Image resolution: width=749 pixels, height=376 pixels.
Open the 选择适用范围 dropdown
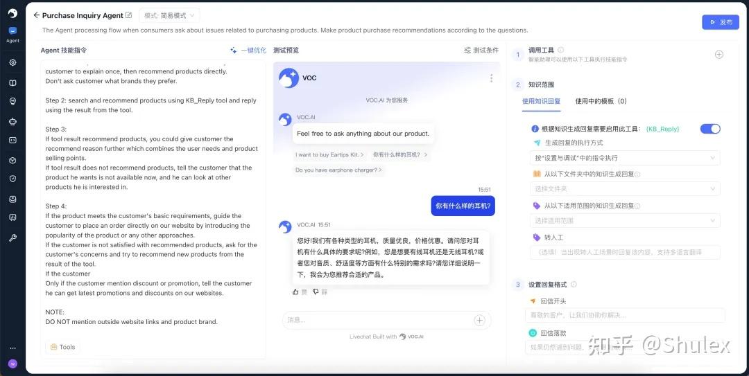coord(625,220)
